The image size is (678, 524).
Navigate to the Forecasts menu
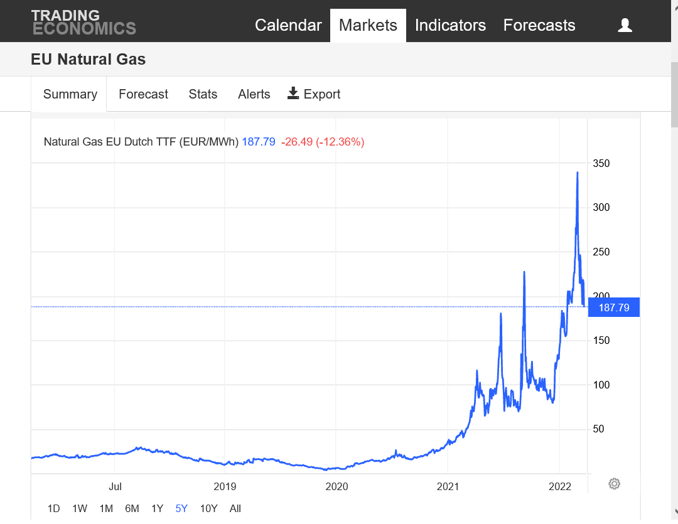[539, 25]
